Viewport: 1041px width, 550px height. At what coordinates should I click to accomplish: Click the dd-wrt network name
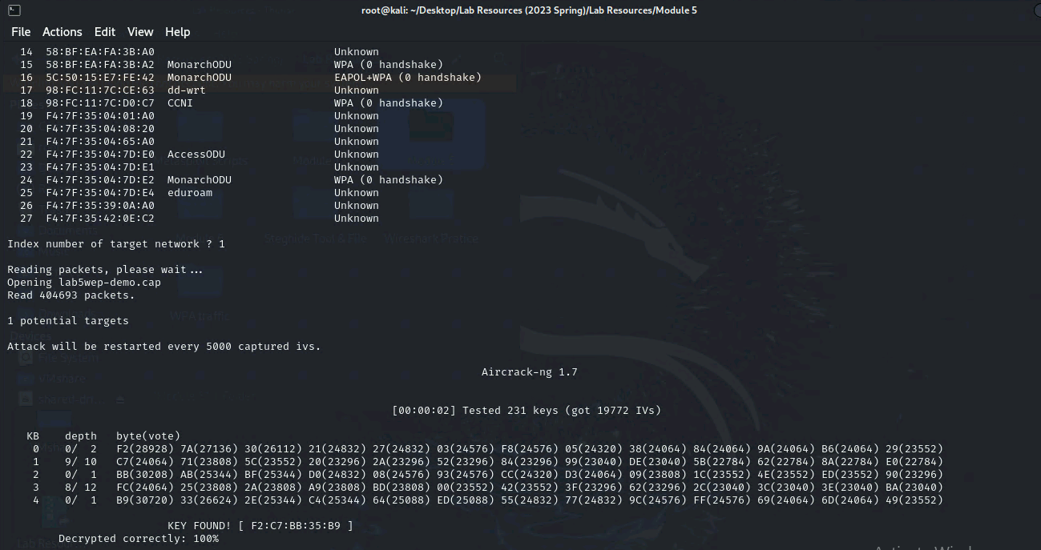(x=187, y=90)
